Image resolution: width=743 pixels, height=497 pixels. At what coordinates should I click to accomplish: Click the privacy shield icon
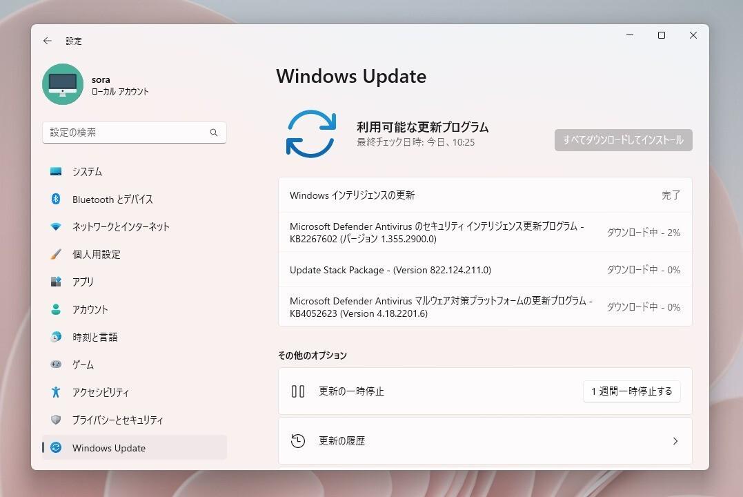(x=56, y=419)
